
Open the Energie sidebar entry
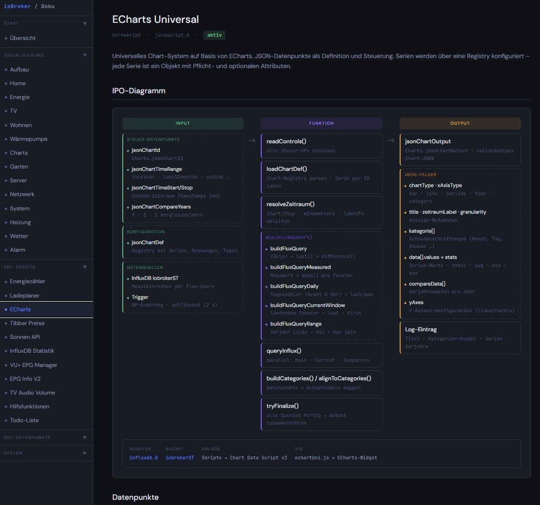point(20,97)
